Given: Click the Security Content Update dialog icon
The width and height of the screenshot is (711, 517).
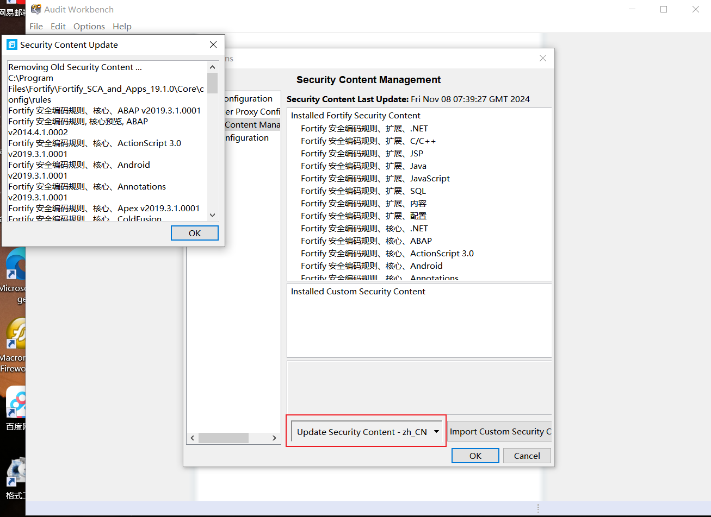Looking at the screenshot, I should click(12, 45).
